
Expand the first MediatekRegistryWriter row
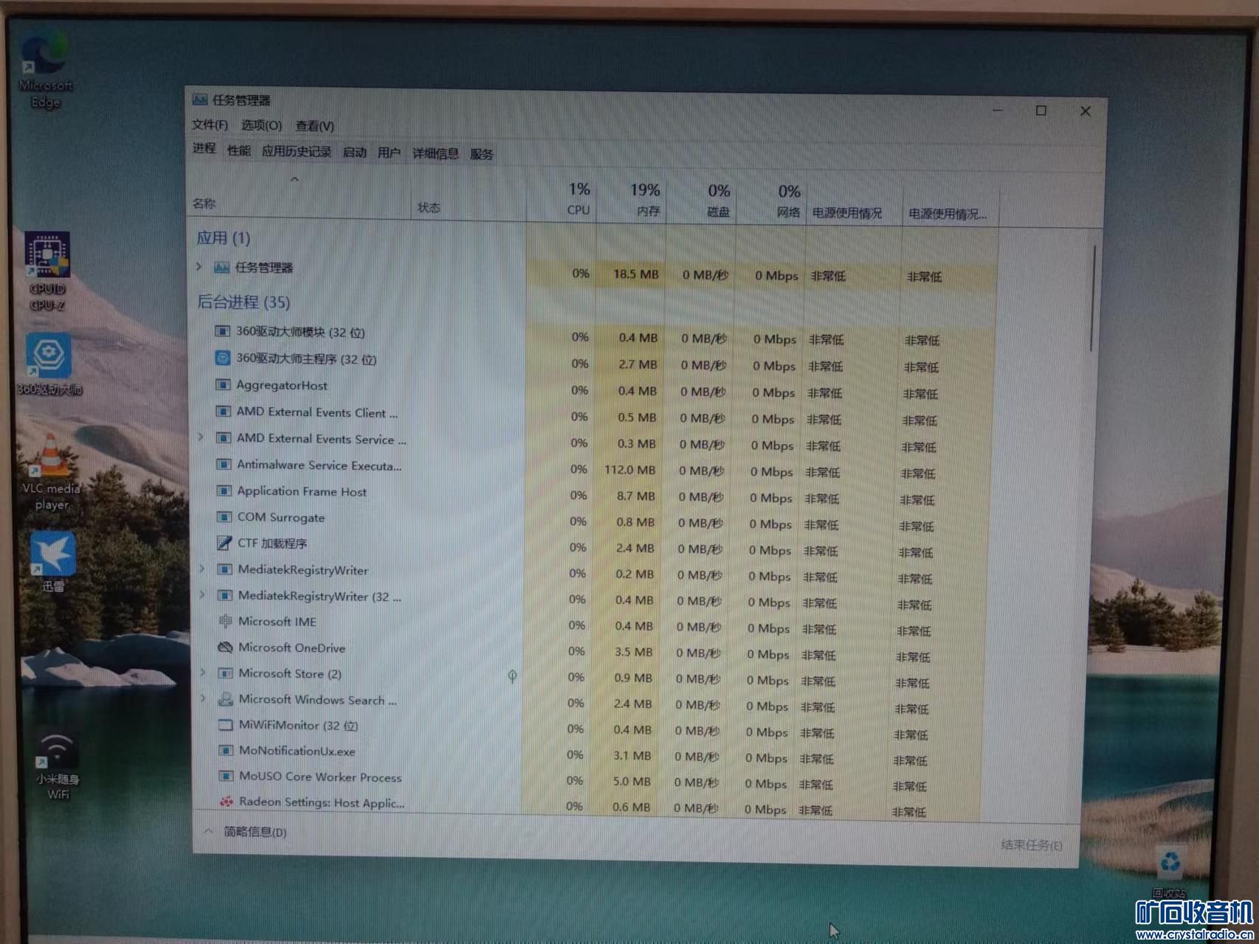click(202, 569)
